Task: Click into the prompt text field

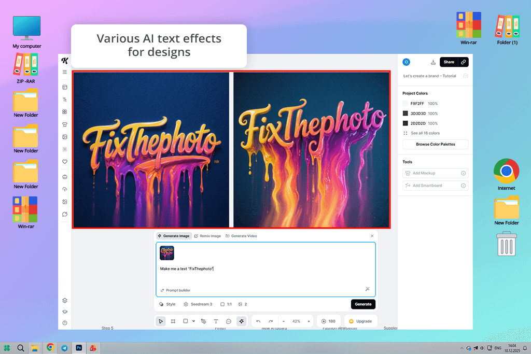Action: point(265,268)
